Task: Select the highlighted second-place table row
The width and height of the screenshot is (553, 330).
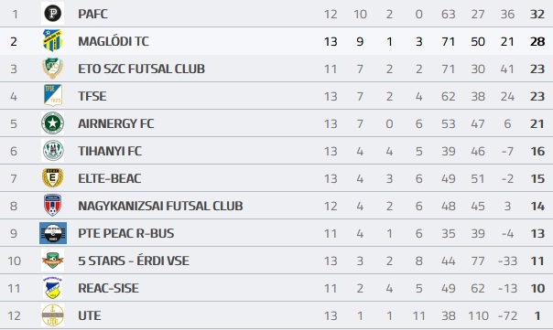Action: point(276,41)
